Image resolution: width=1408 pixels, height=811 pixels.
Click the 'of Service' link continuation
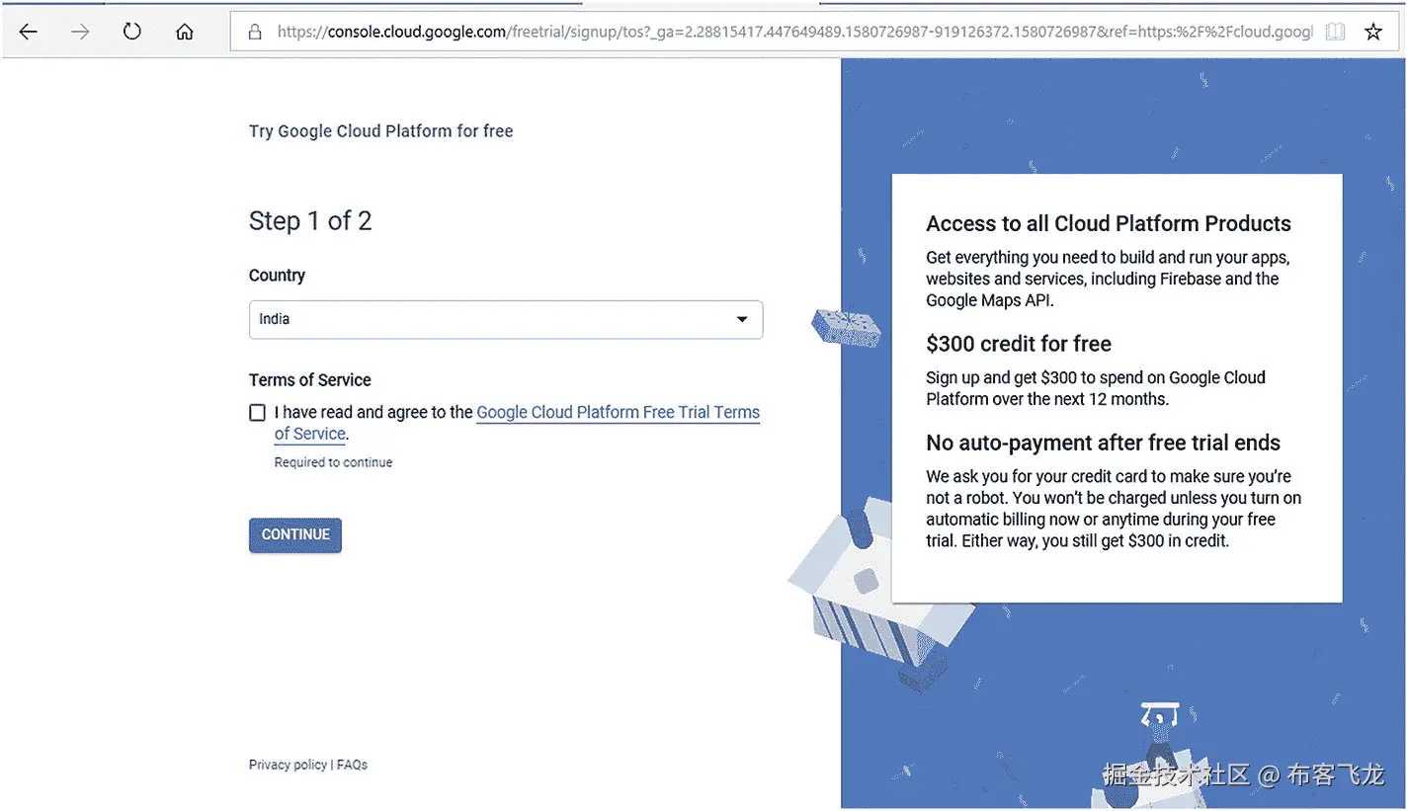click(310, 434)
